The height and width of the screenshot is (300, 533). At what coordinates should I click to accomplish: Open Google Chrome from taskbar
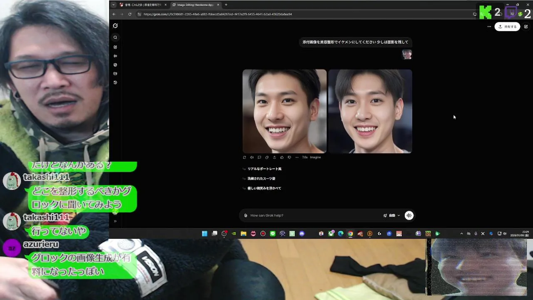coord(351,234)
